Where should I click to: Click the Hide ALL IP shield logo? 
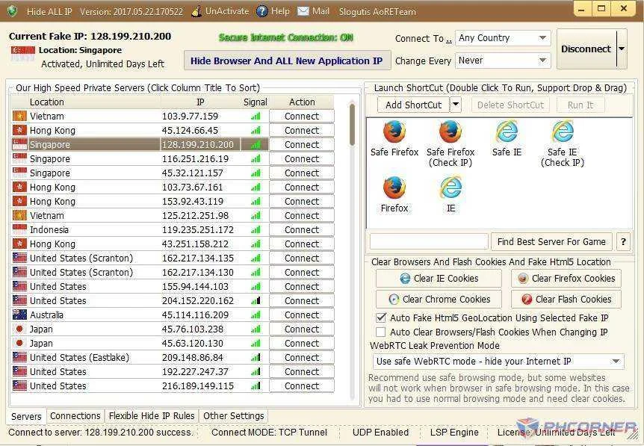[12, 11]
